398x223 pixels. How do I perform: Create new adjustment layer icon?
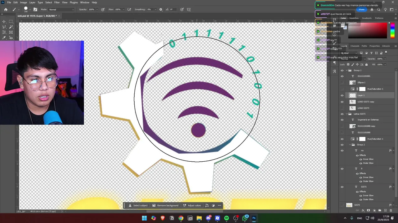click(374, 211)
